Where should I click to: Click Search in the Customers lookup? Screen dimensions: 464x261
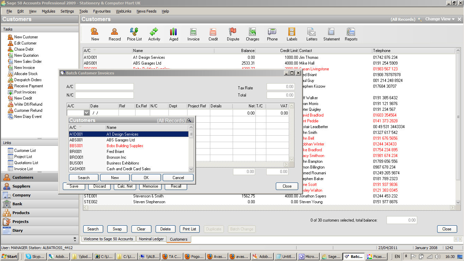pyautogui.click(x=84, y=177)
